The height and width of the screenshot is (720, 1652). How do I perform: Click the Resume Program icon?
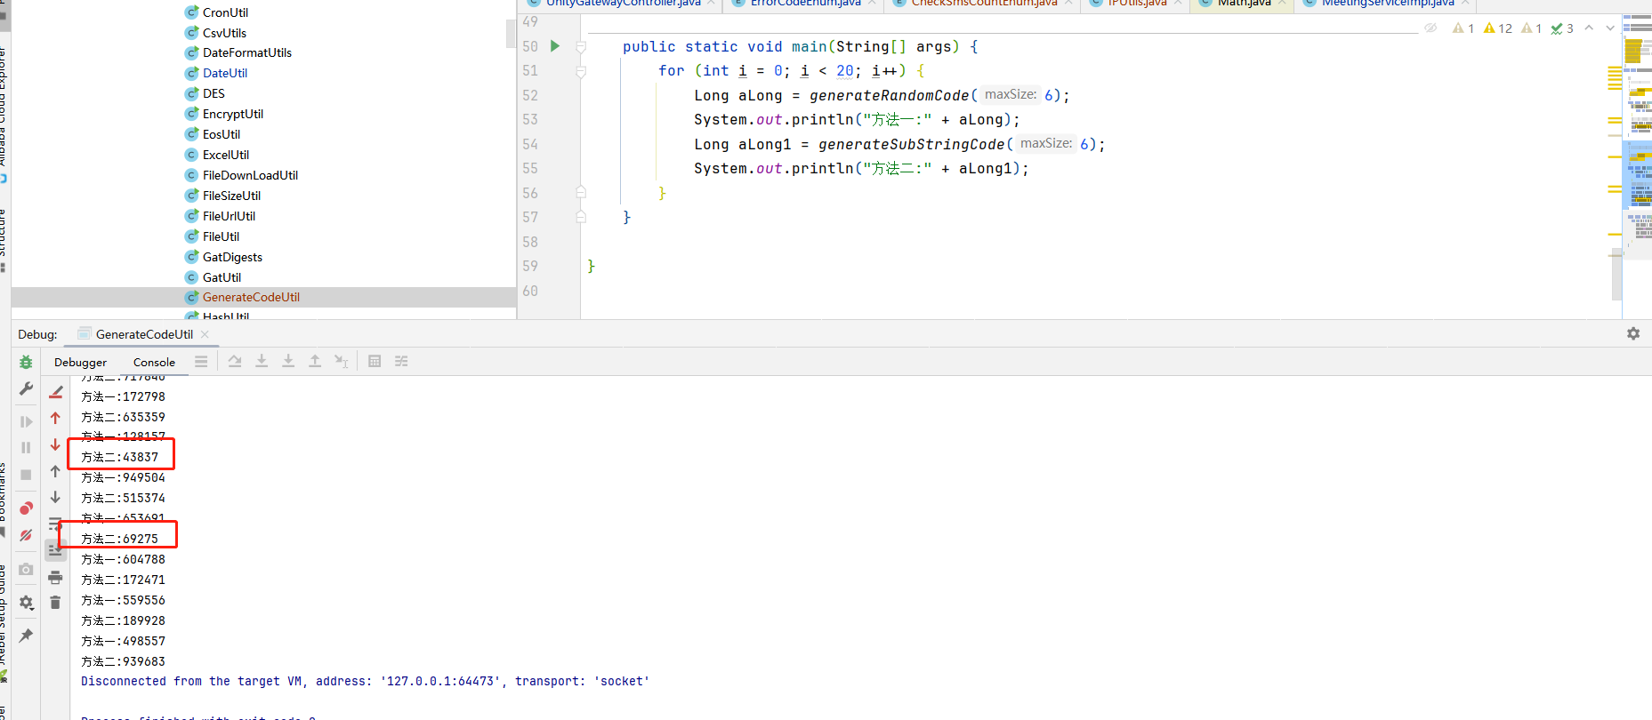pos(26,421)
